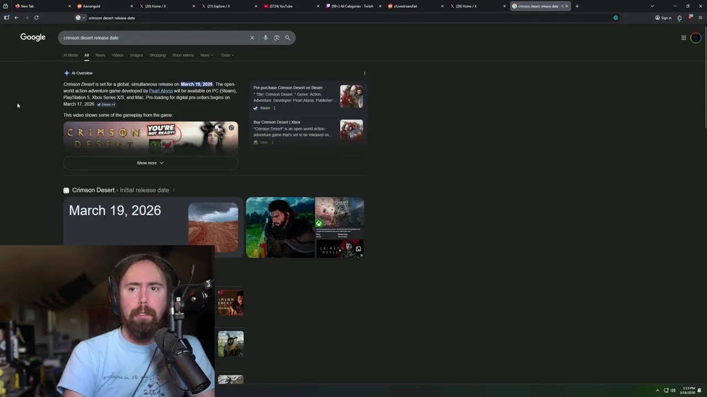Switch to Short videos results tab

[x=183, y=55]
